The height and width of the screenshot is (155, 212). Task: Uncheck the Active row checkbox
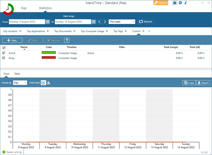pos(4,53)
